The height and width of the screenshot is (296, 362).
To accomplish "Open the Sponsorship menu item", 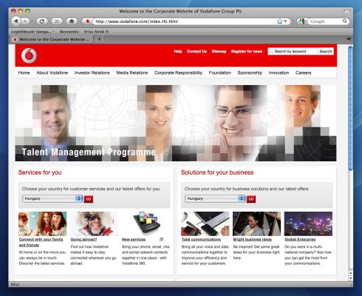I will pyautogui.click(x=250, y=73).
